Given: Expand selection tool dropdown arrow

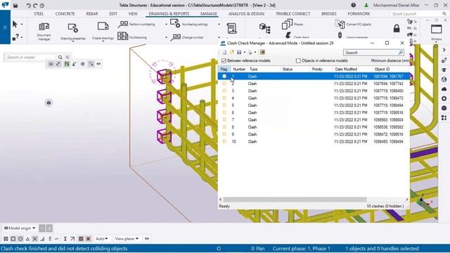Looking at the screenshot, I should point(22,25).
